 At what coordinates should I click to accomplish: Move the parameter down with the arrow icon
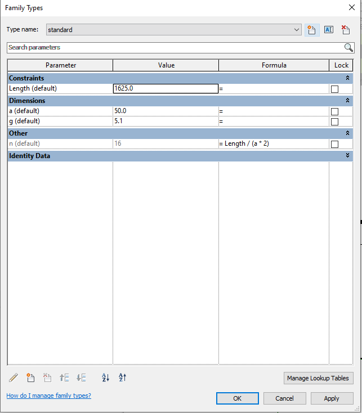(x=81, y=378)
